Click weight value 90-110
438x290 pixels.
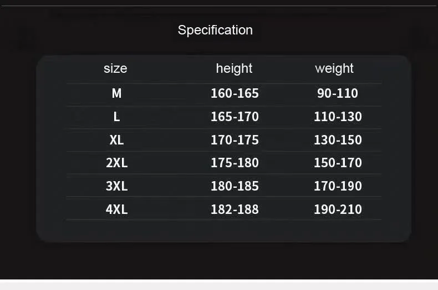[x=338, y=93]
